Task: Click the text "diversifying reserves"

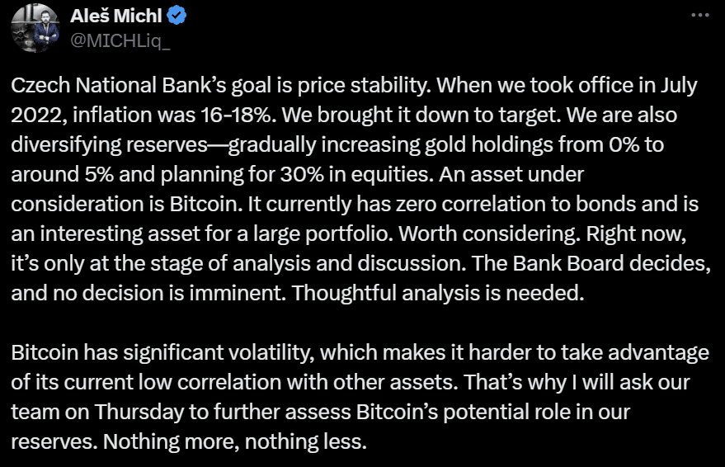Action: pyautogui.click(x=109, y=144)
